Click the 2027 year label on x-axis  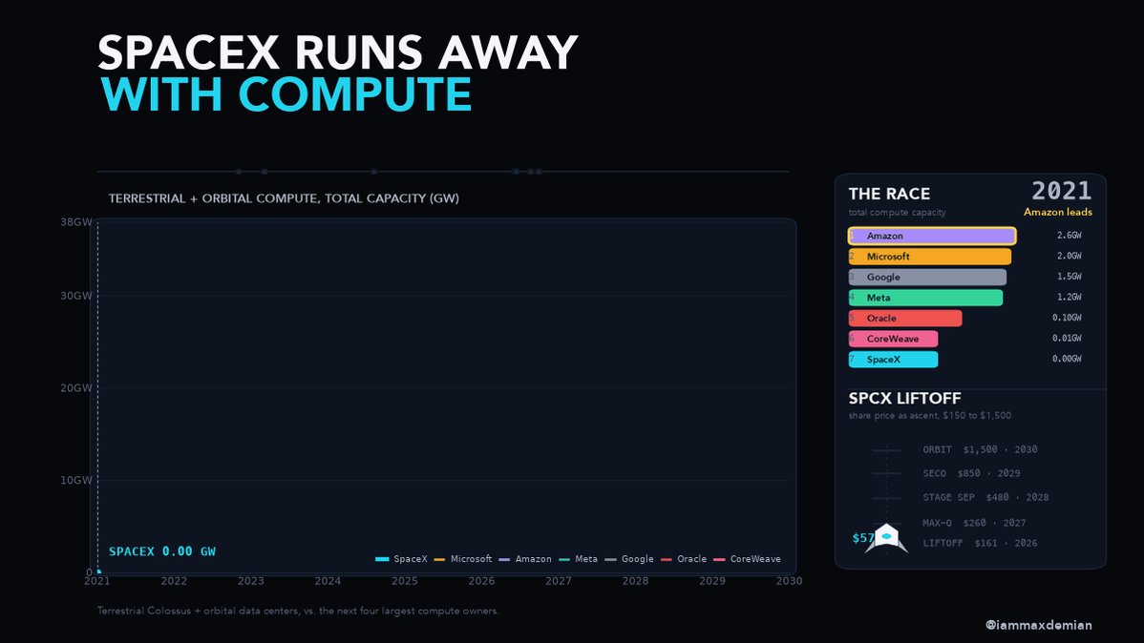(x=559, y=581)
